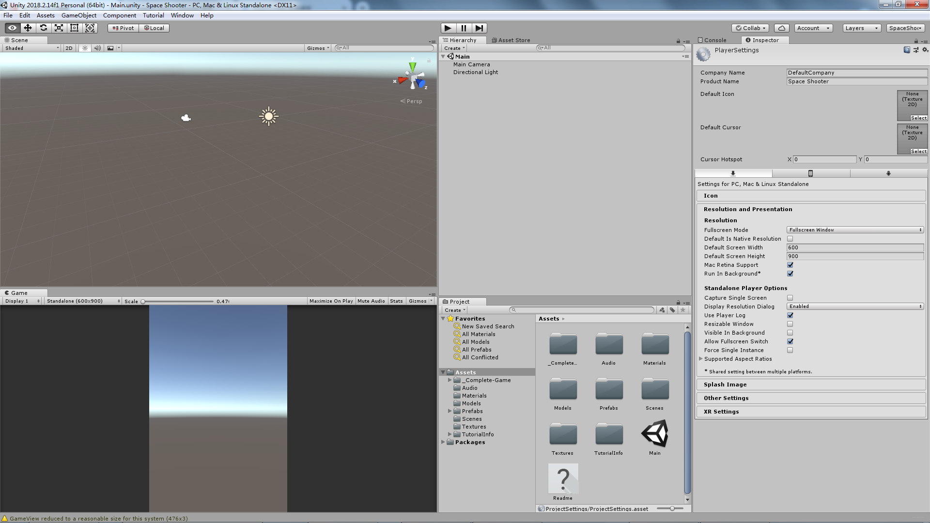Click search by label icon in Project
Screen dimensions: 930x523
tap(672, 310)
